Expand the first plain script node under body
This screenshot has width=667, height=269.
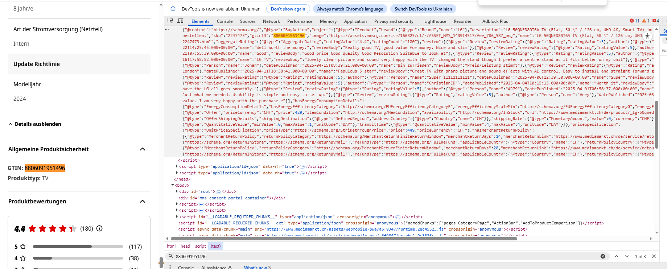[177, 204]
